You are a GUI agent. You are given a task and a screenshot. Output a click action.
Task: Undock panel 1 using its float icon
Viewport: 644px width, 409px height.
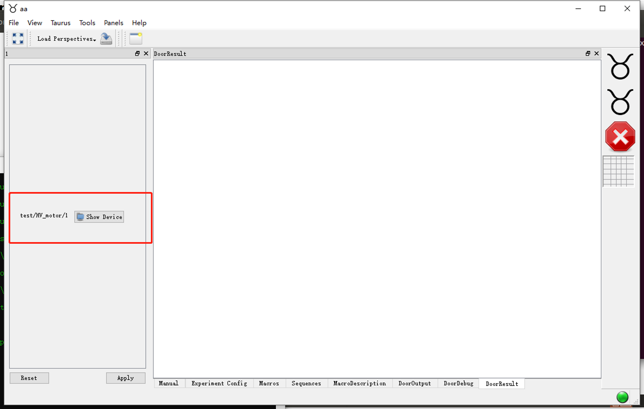pyautogui.click(x=138, y=53)
